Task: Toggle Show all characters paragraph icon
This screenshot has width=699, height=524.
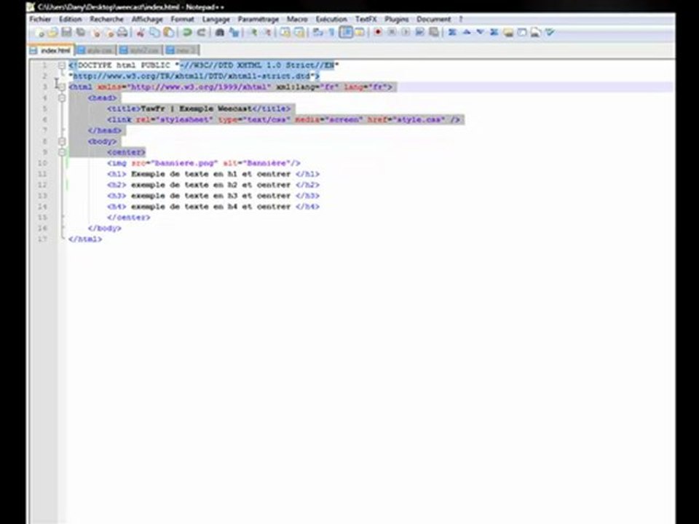Action: pyautogui.click(x=332, y=33)
